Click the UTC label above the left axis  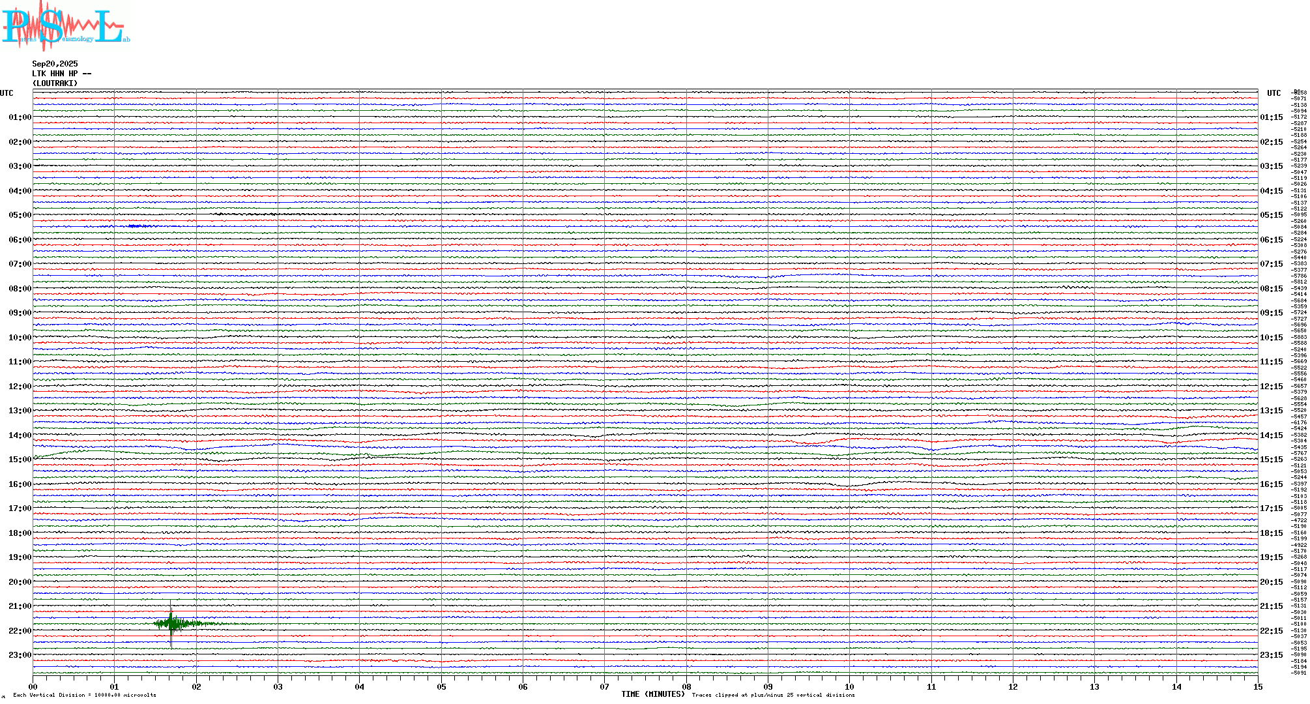pos(7,93)
